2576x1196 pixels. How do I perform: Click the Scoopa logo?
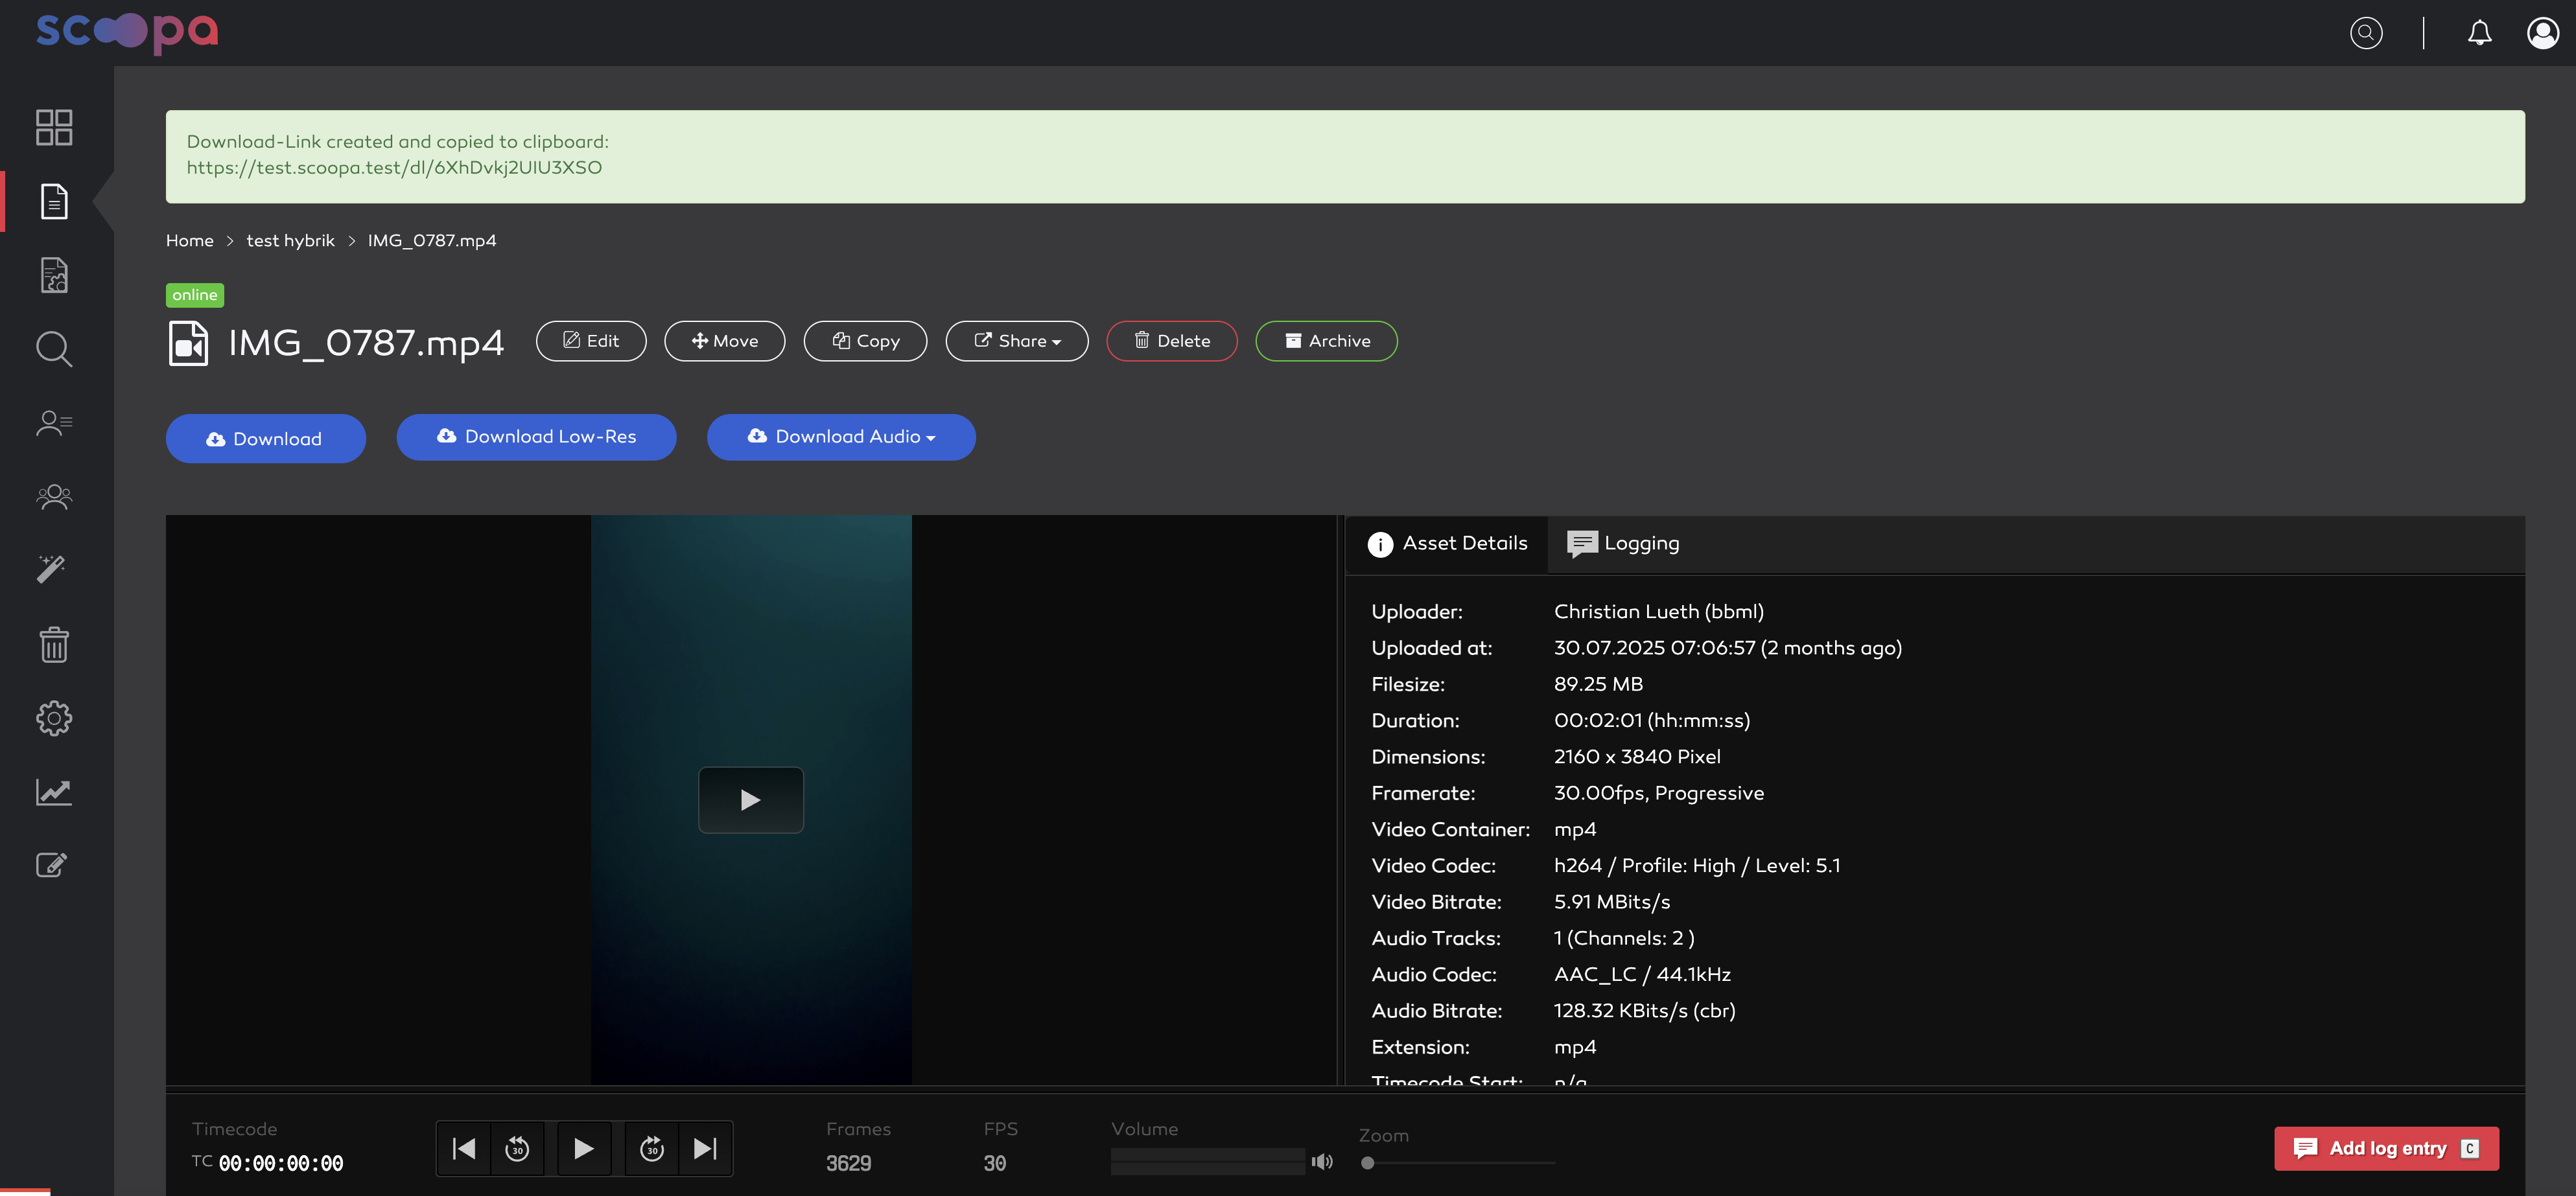click(x=127, y=32)
